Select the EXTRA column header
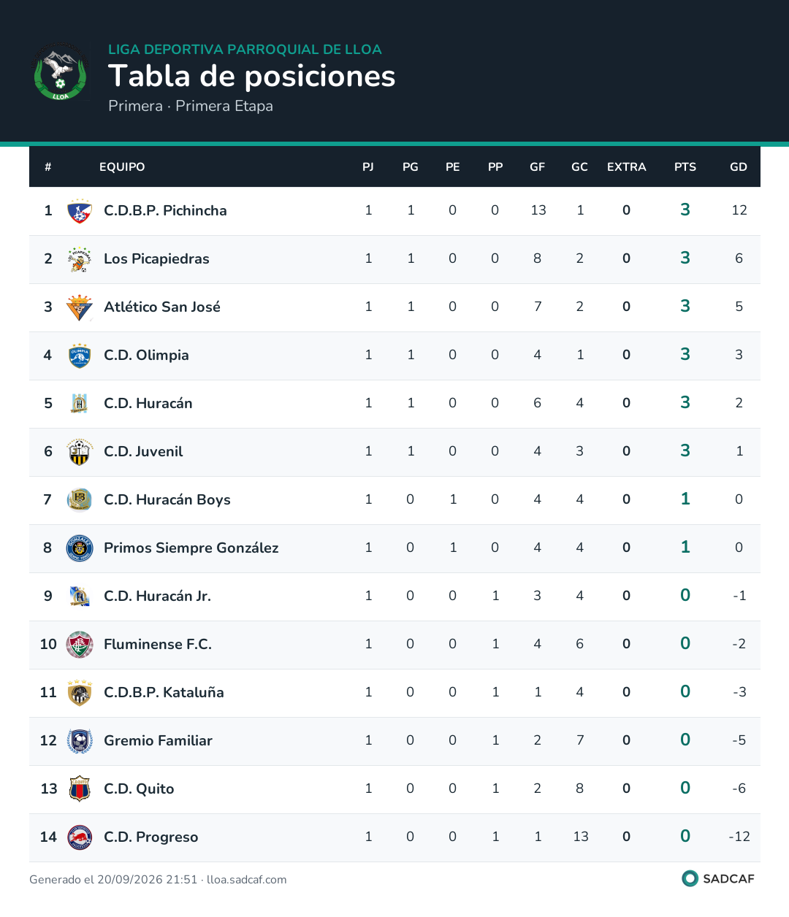The image size is (789, 917). [x=627, y=167]
